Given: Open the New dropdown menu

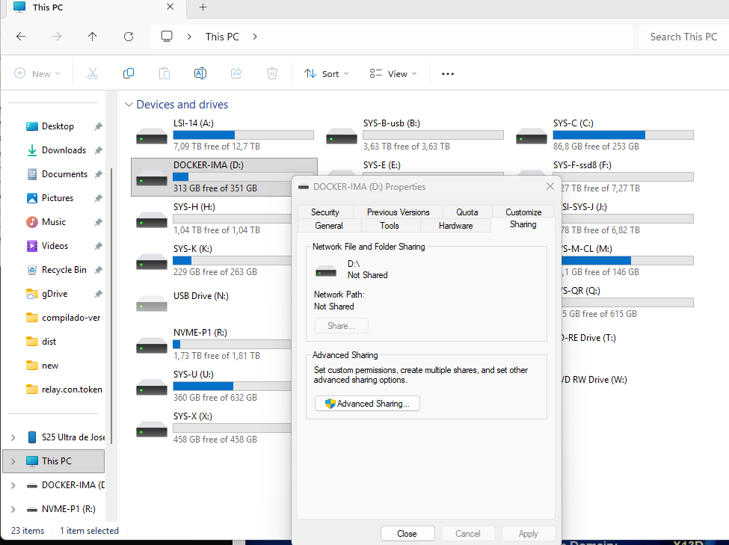Looking at the screenshot, I should 37,73.
